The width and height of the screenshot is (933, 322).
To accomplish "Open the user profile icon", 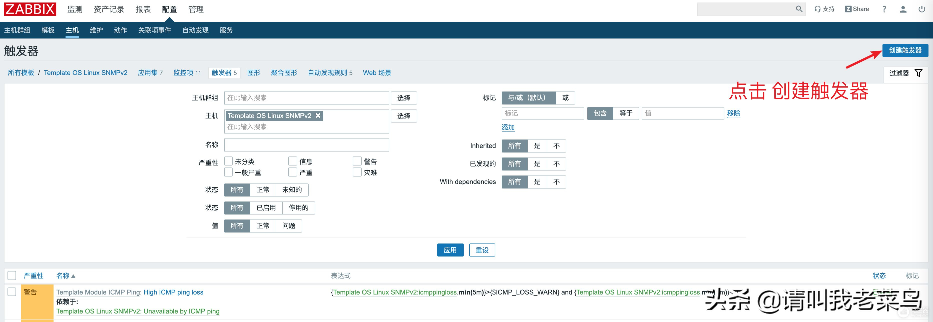I will coord(903,9).
